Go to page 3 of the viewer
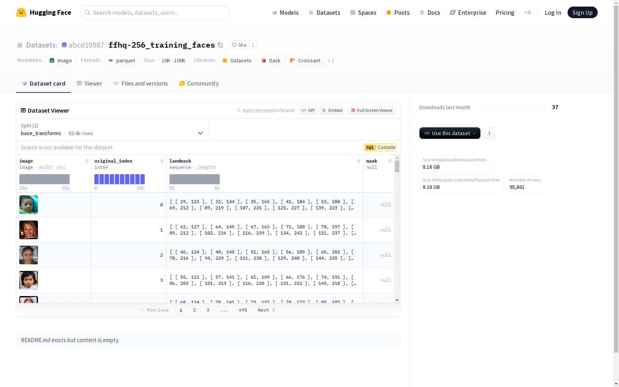Screen dimensions: 619x387 (x=208, y=310)
